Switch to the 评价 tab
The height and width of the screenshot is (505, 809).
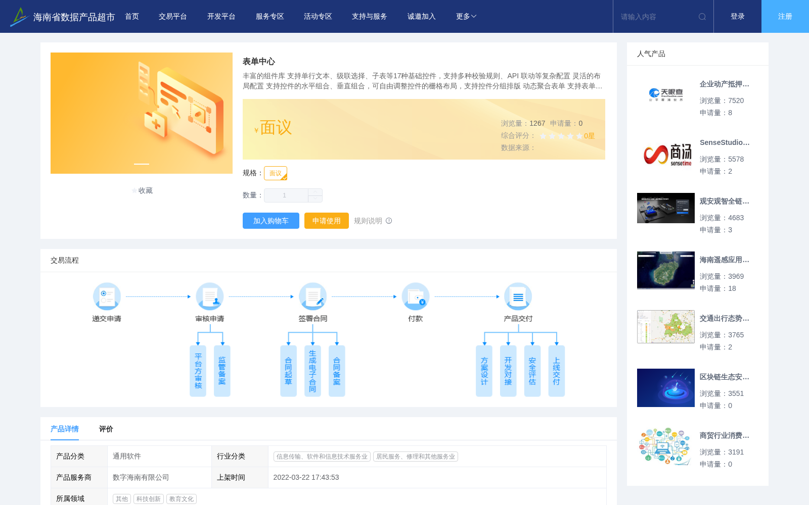[106, 429]
